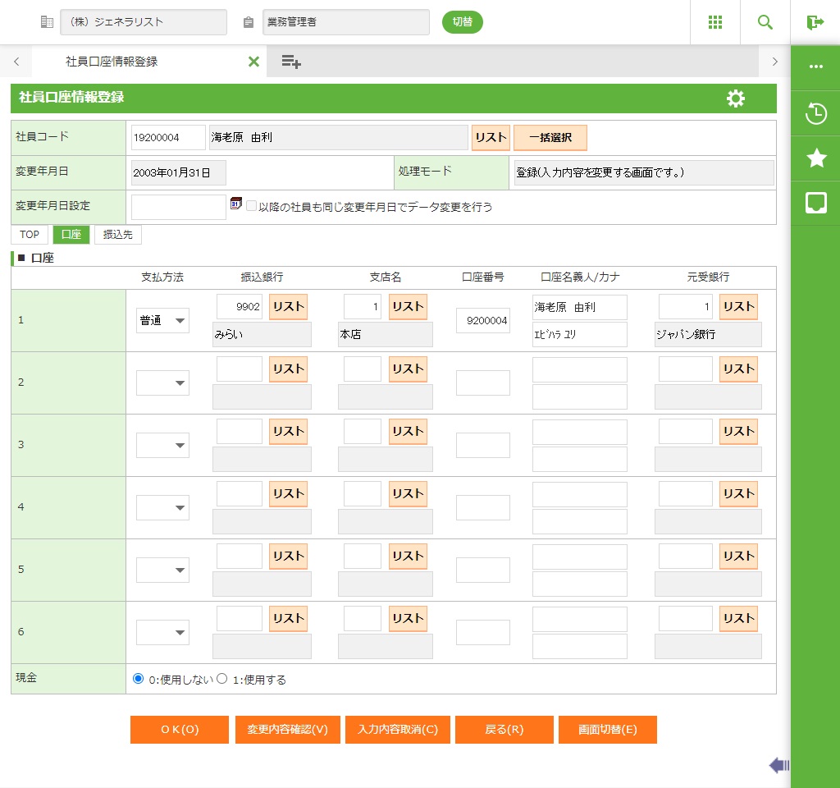Open the inbox tray icon in sidebar

[815, 203]
